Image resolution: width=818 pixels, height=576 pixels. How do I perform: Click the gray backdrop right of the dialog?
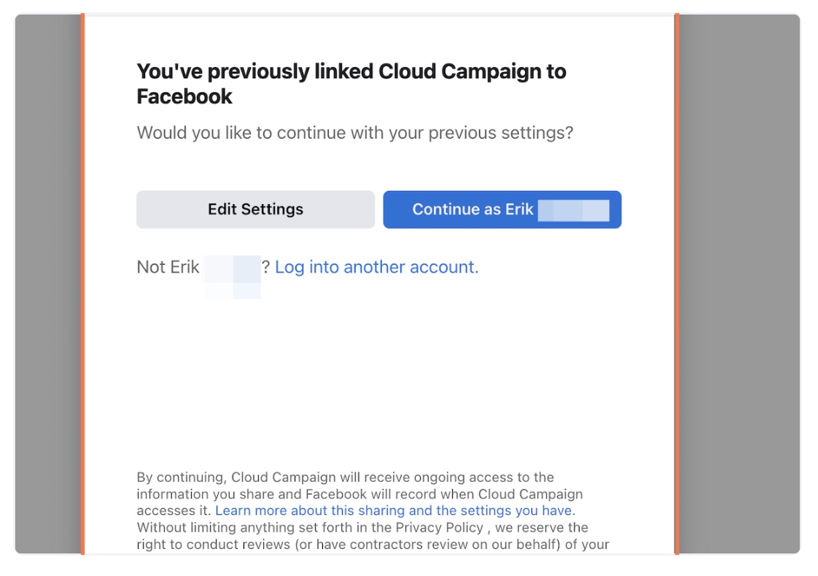pos(739,284)
